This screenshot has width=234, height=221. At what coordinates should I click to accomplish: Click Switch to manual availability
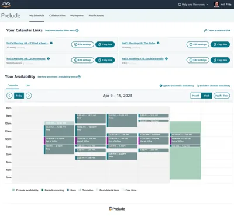(x=214, y=86)
